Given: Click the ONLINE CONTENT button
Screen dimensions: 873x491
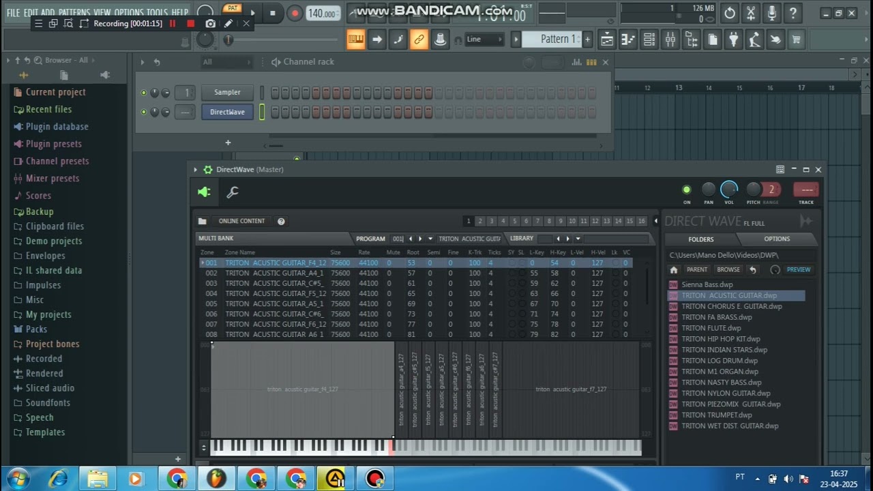Looking at the screenshot, I should (241, 221).
